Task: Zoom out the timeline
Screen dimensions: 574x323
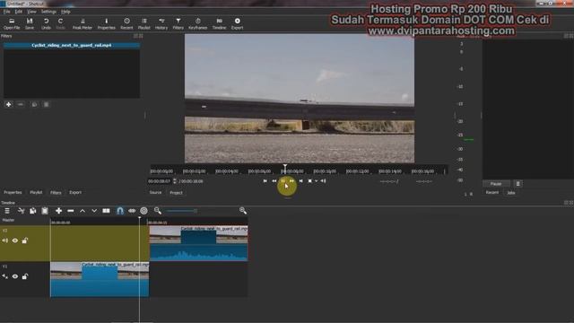Action: coord(158,210)
